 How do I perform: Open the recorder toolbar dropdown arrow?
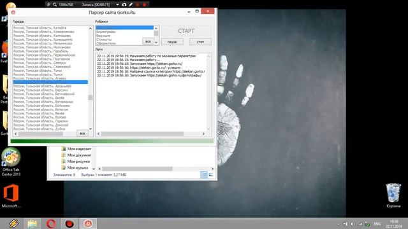coord(117,4)
